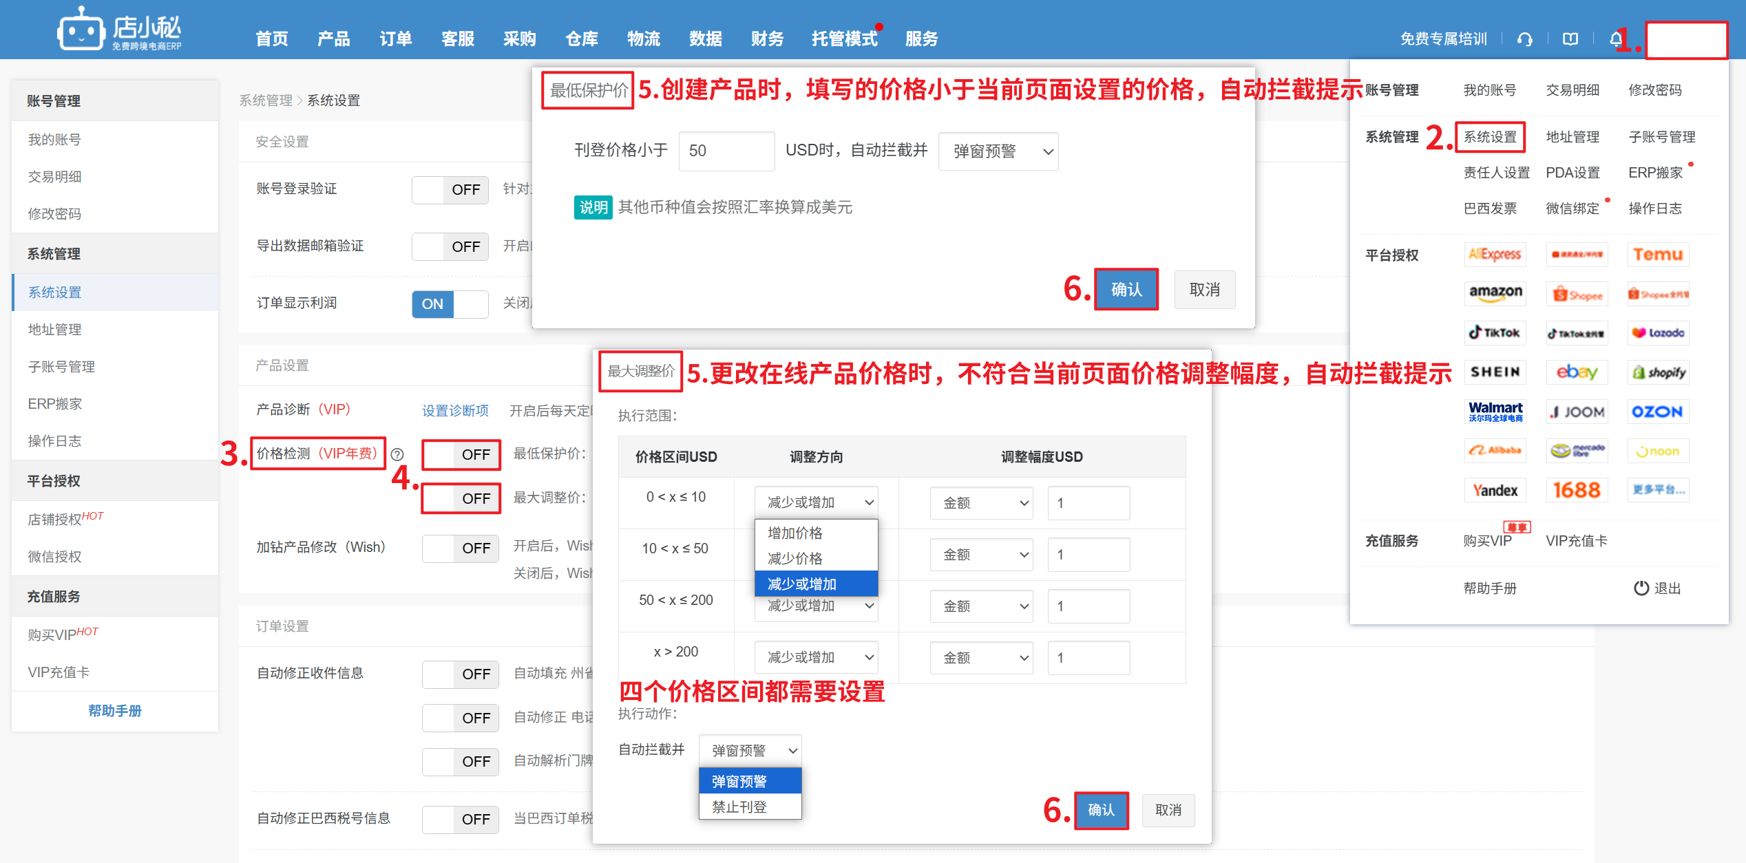Viewport: 1746px width, 863px height.
Task: Click the customer service headset icon
Action: (x=1524, y=39)
